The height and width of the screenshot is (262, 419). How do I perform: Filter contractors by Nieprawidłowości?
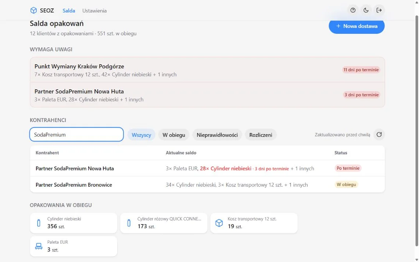pyautogui.click(x=217, y=135)
